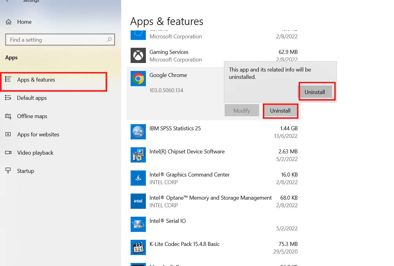The image size is (394, 266).
Task: Select Intel Optane Memory and Storage Management
Action: tap(211, 198)
